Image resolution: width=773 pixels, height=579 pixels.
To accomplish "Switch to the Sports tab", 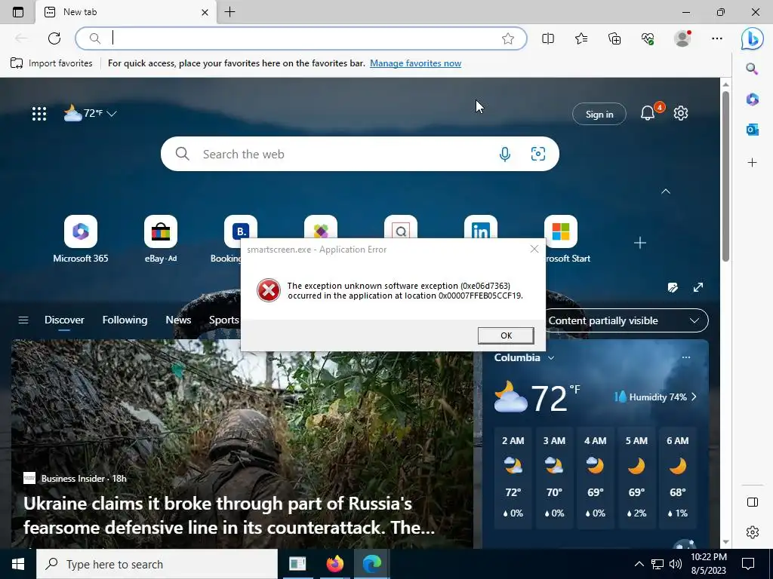I will click(224, 320).
